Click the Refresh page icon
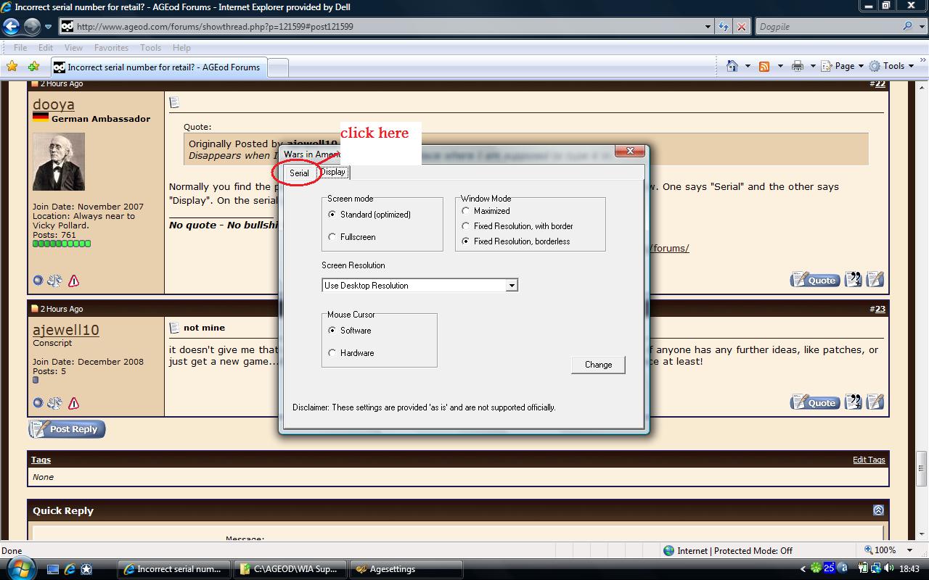The width and height of the screenshot is (929, 580). coord(724,27)
